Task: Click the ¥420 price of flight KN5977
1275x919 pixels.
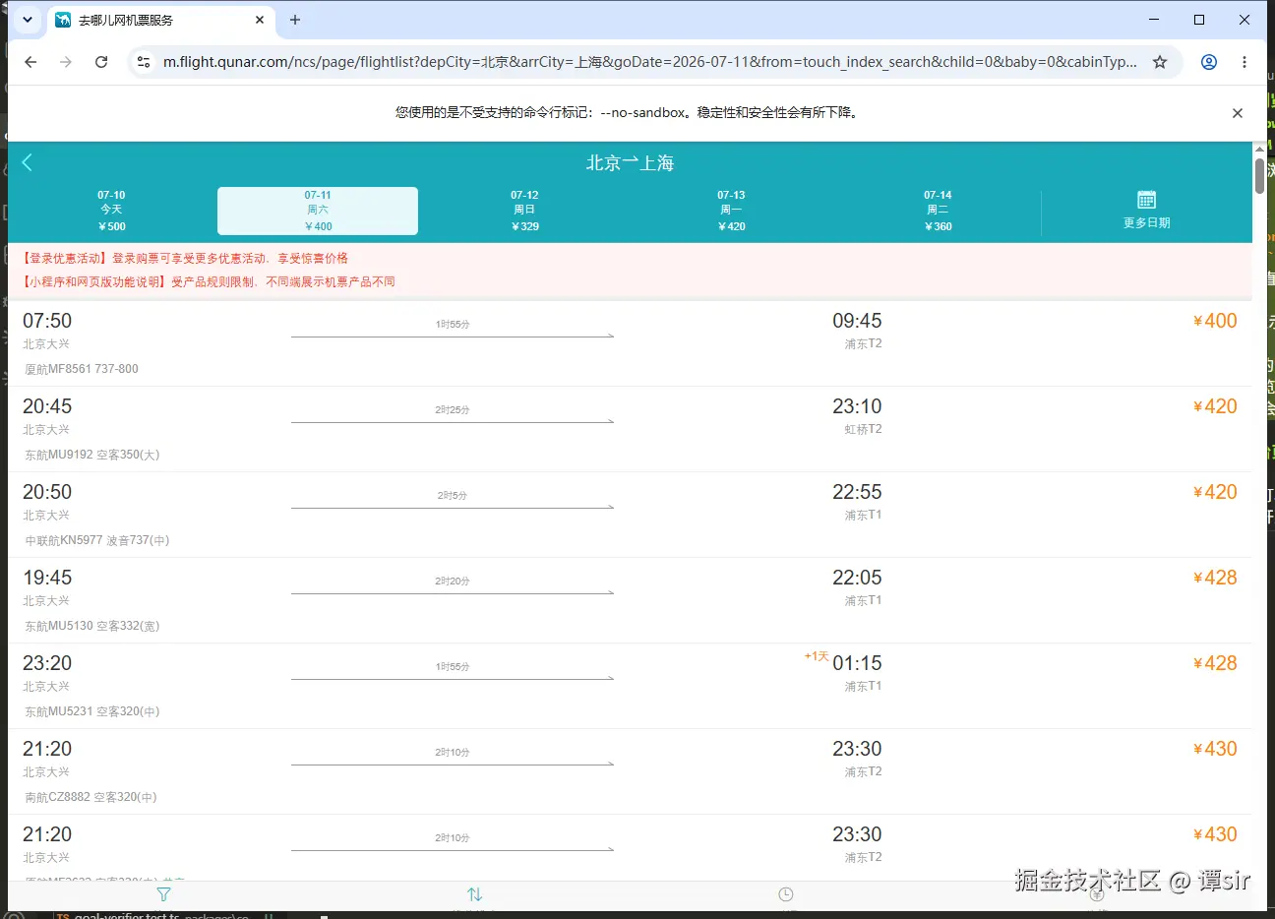Action: [1215, 492]
